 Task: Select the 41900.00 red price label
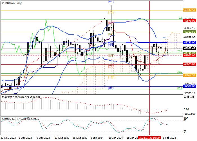point(190,56)
